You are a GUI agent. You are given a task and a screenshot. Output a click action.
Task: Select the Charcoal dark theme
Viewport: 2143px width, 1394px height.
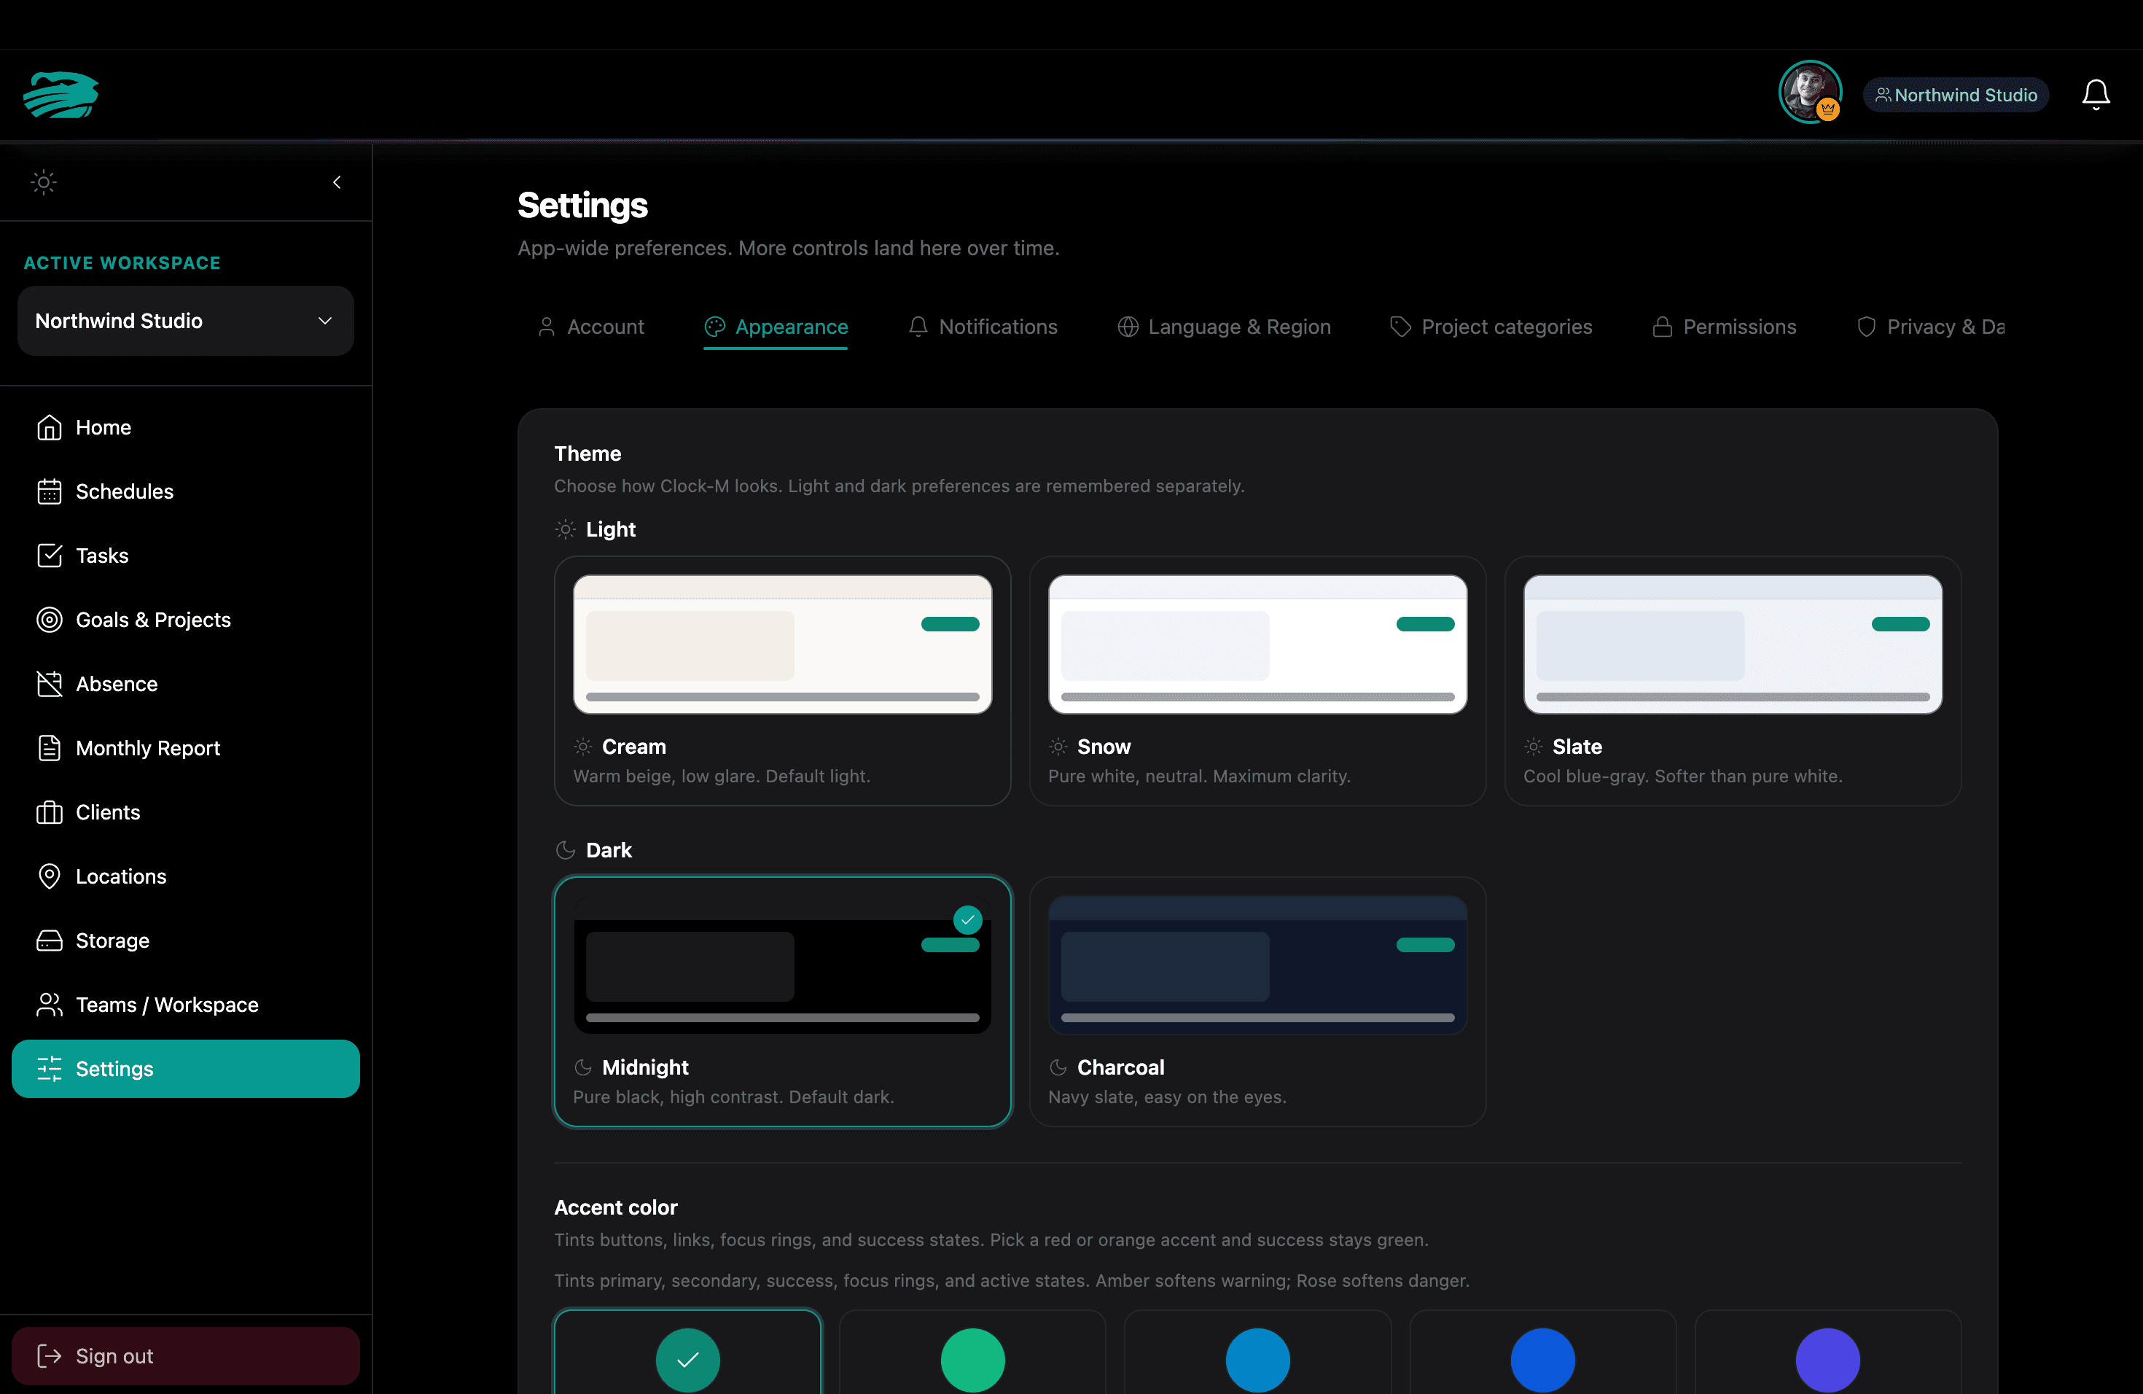pos(1257,1001)
